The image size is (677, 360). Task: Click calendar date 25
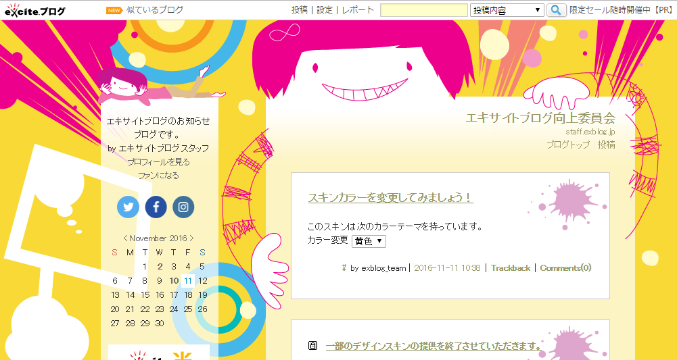pos(188,309)
